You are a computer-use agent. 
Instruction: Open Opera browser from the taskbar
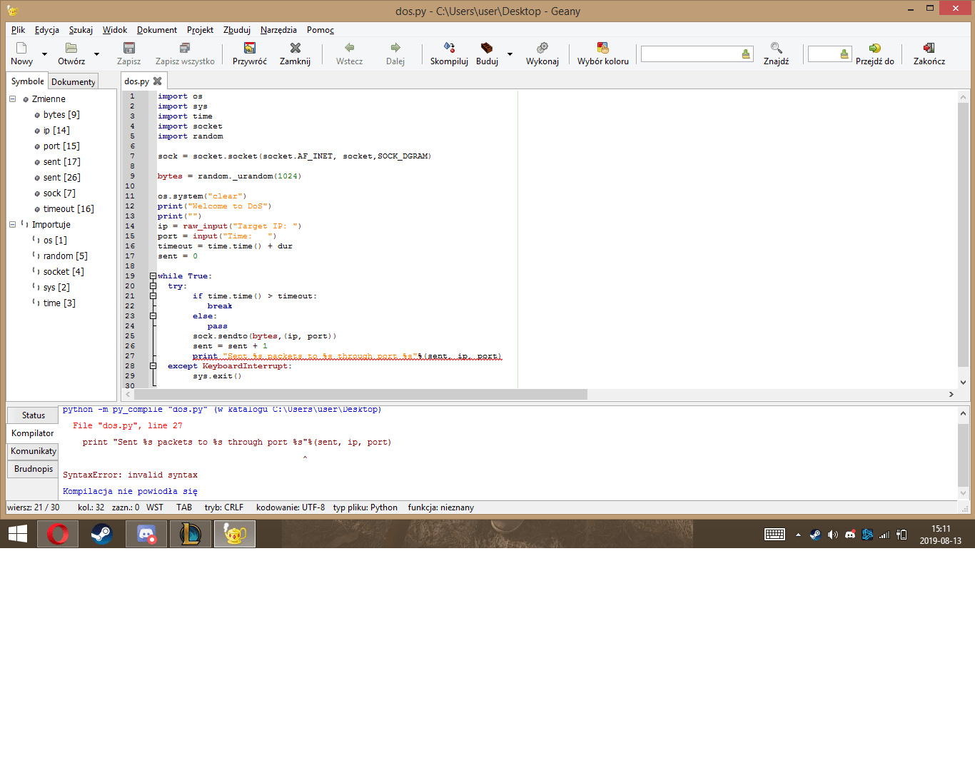pos(58,534)
